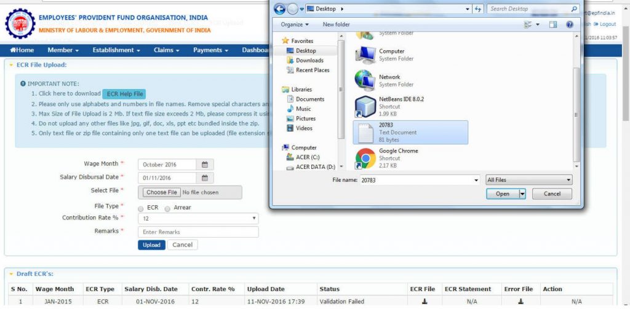Cancel the ECR upload form
This screenshot has width=630, height=309.
(182, 244)
